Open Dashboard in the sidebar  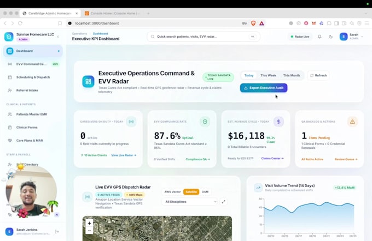(x=33, y=51)
